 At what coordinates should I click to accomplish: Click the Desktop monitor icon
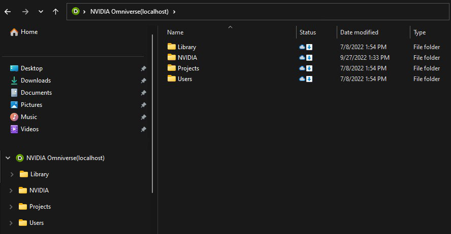(x=14, y=68)
